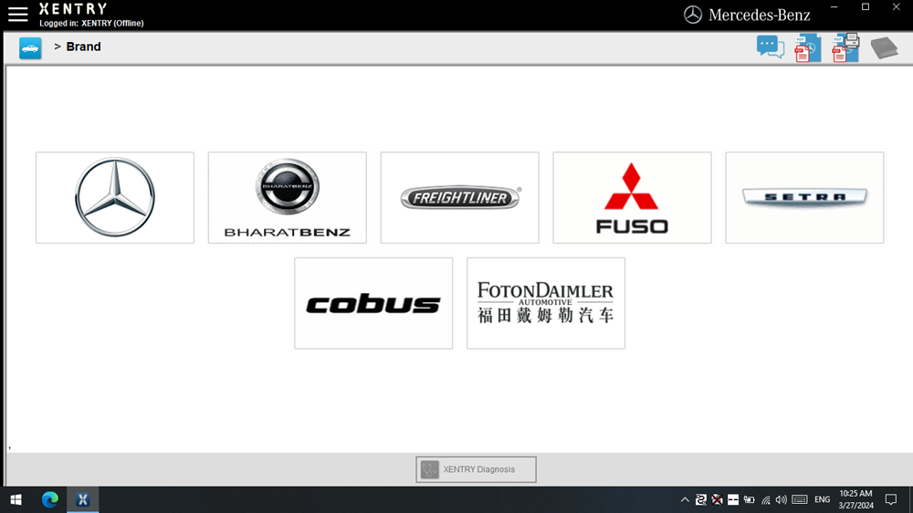Minimize the XENTRY window
Image resolution: width=913 pixels, height=513 pixels.
834,7
